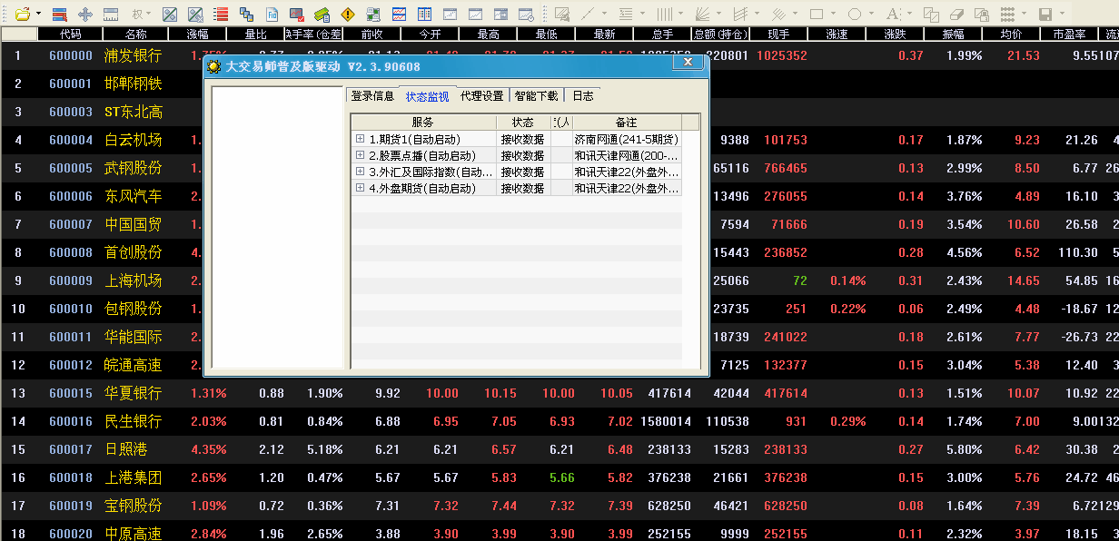This screenshot has width=1119, height=541.
Task: Click the white left panel in driver dialog
Action: [x=278, y=227]
